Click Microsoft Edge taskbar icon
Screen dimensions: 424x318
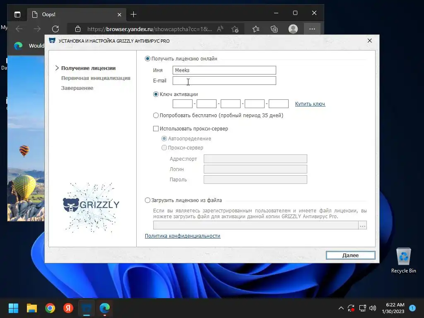click(x=105, y=308)
